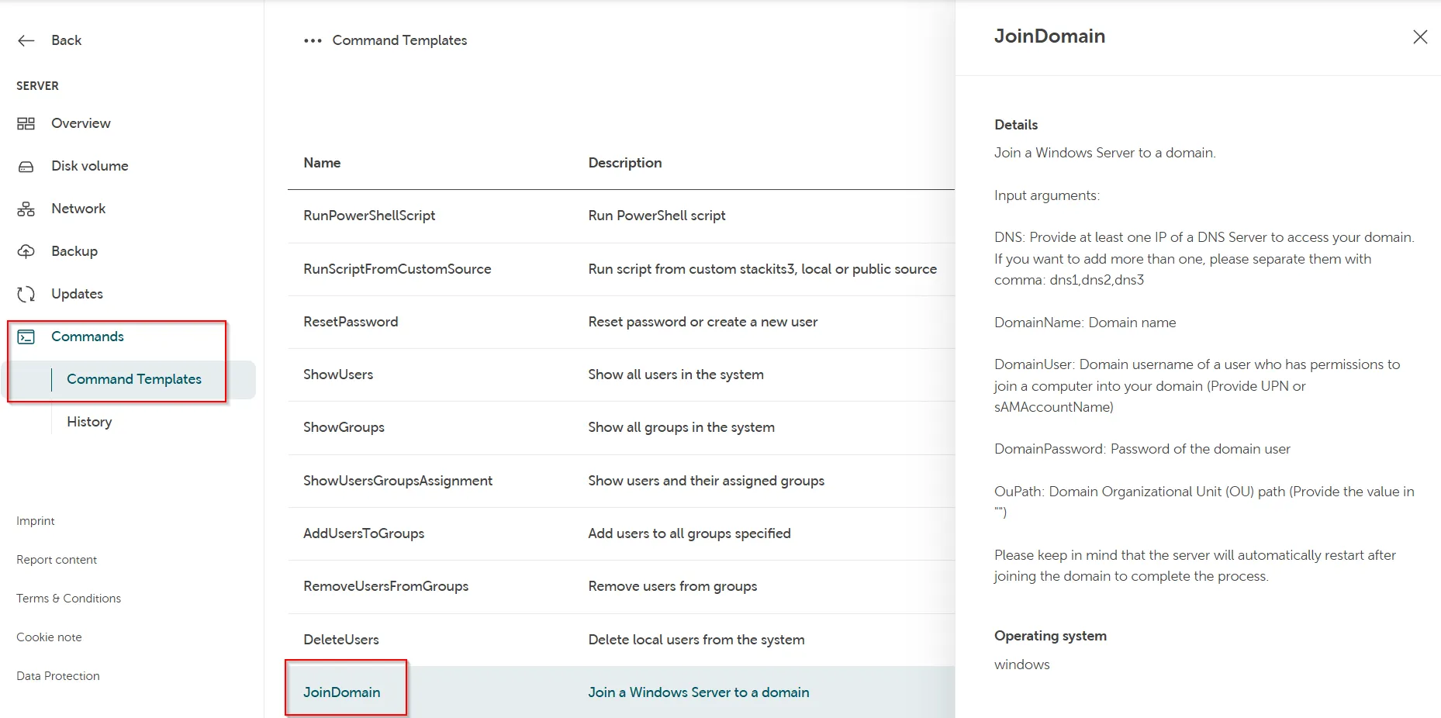This screenshot has width=1441, height=718.
Task: Close the JoinDomain details panel
Action: click(1420, 36)
